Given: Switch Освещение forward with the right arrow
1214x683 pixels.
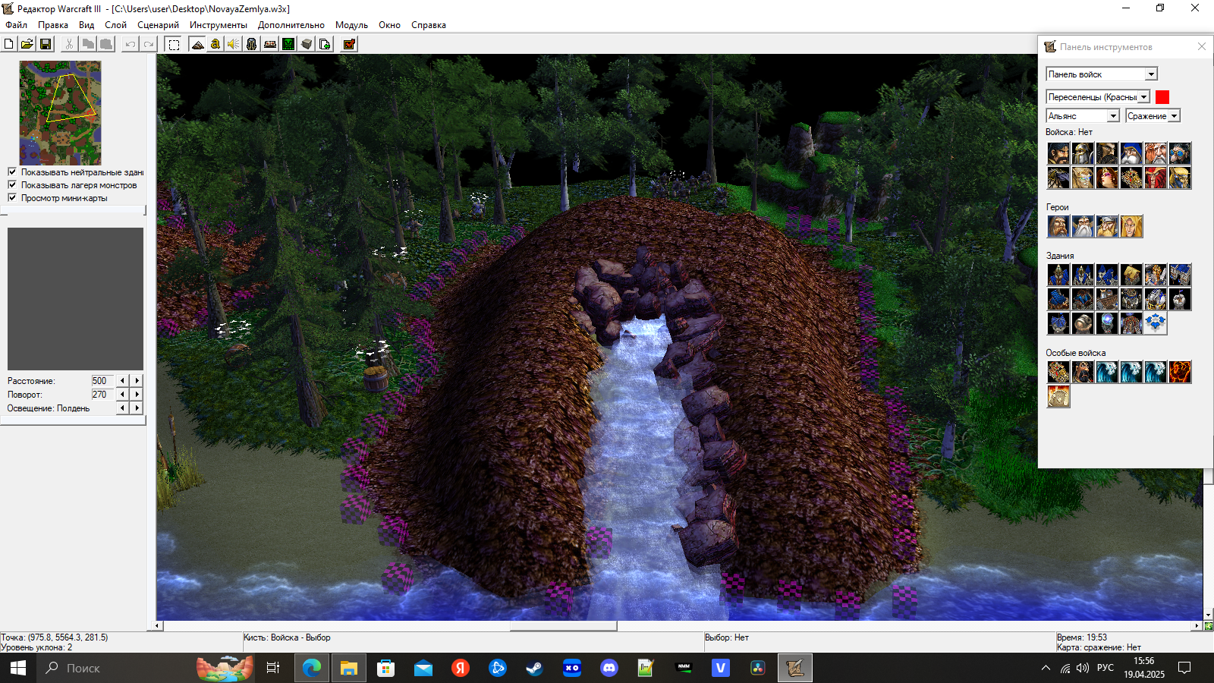Looking at the screenshot, I should (x=137, y=408).
